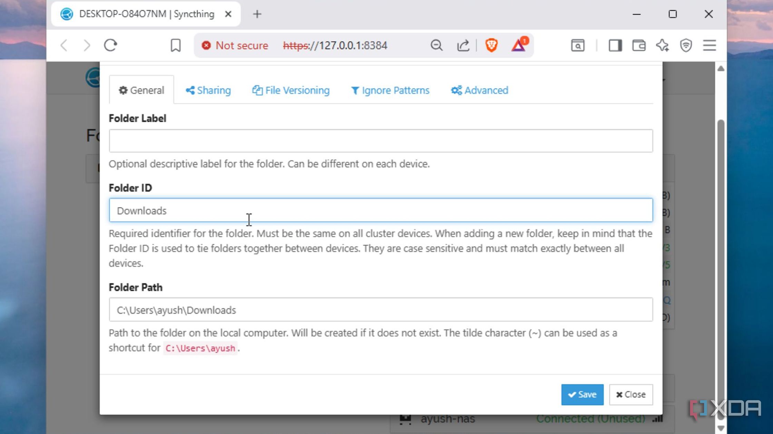Reload the Syncthing page
Viewport: 773px width, 434px height.
point(110,45)
